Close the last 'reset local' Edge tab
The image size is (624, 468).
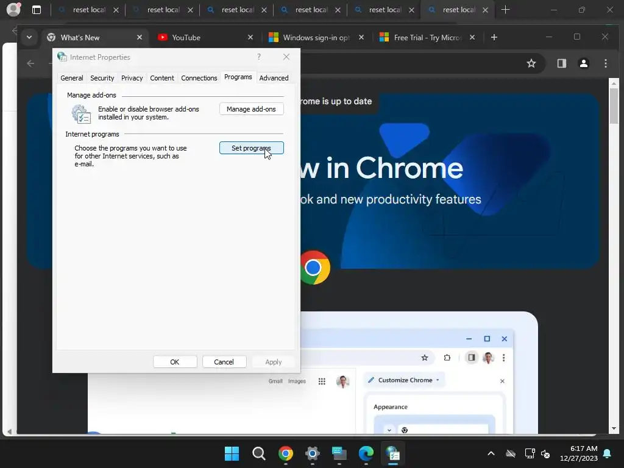[x=485, y=10]
